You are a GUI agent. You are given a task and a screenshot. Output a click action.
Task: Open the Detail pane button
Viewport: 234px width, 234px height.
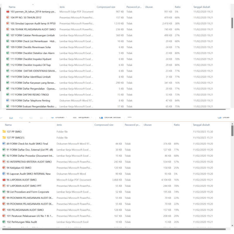click(223, 118)
